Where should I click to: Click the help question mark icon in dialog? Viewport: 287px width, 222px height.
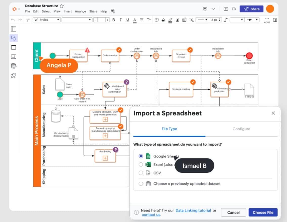point(136,212)
